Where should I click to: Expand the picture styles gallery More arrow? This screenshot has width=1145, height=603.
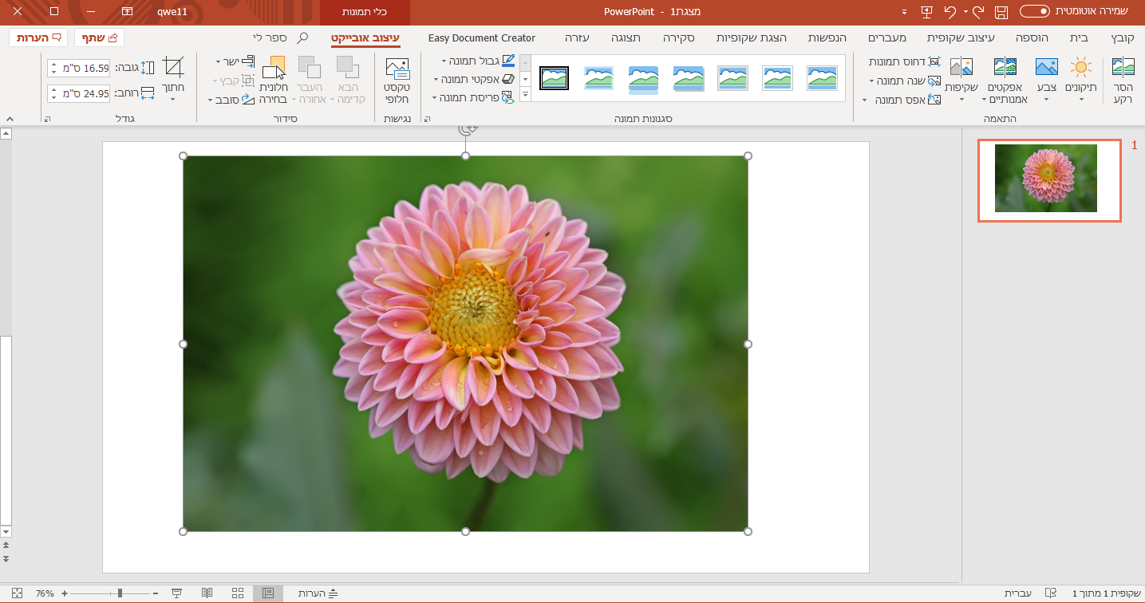[525, 94]
